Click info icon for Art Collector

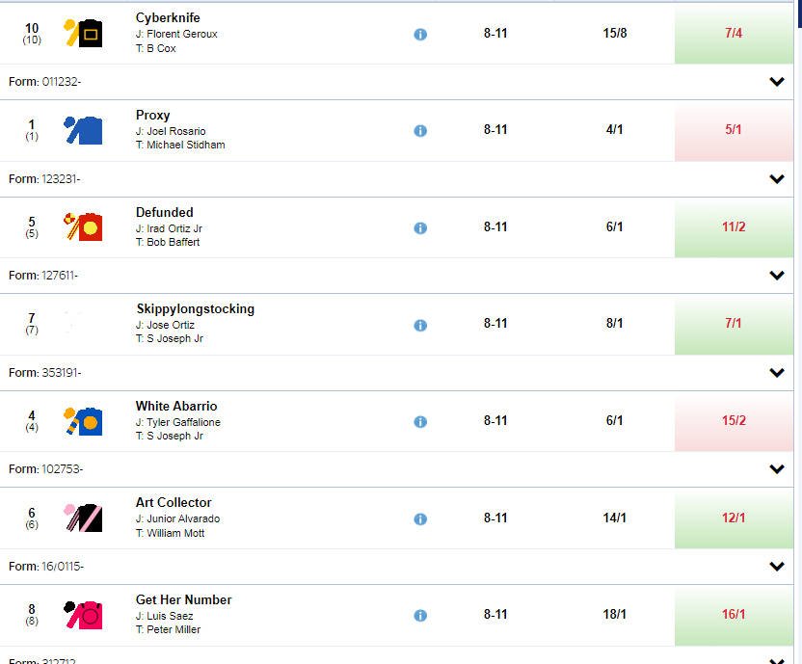tap(420, 519)
